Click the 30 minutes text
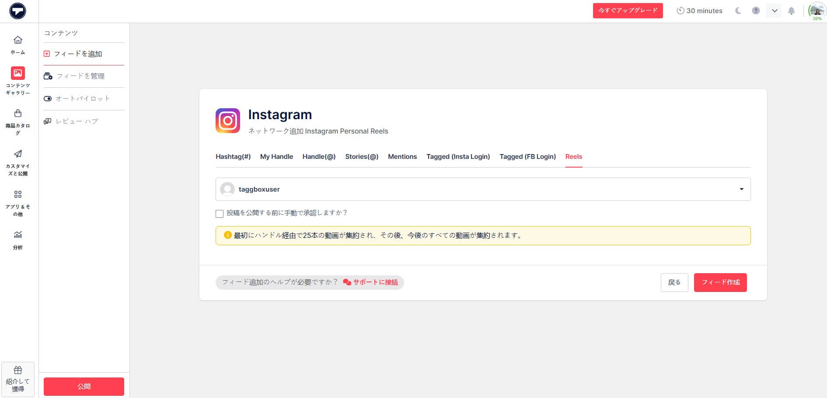The width and height of the screenshot is (827, 398). (704, 11)
